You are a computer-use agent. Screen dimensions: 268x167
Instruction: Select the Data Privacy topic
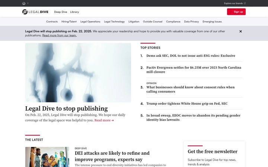coord(191,22)
